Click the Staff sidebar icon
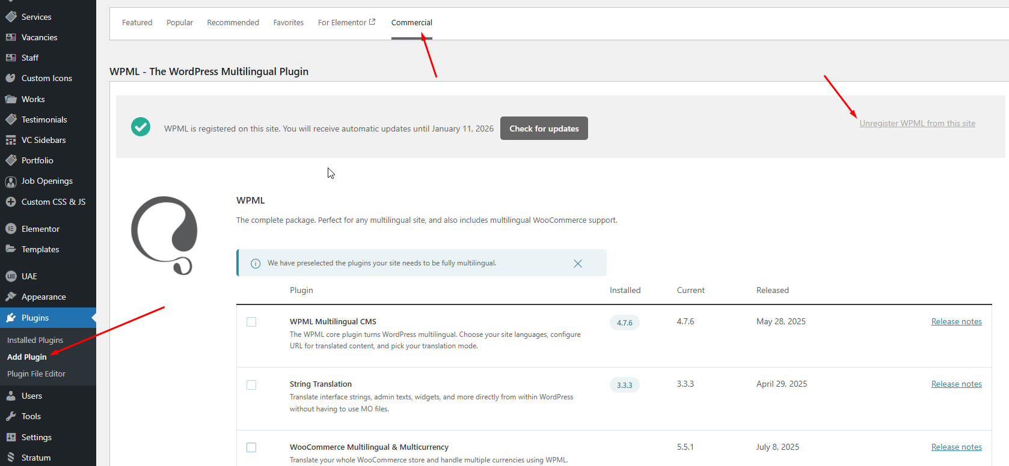The height and width of the screenshot is (466, 1009). [x=11, y=58]
